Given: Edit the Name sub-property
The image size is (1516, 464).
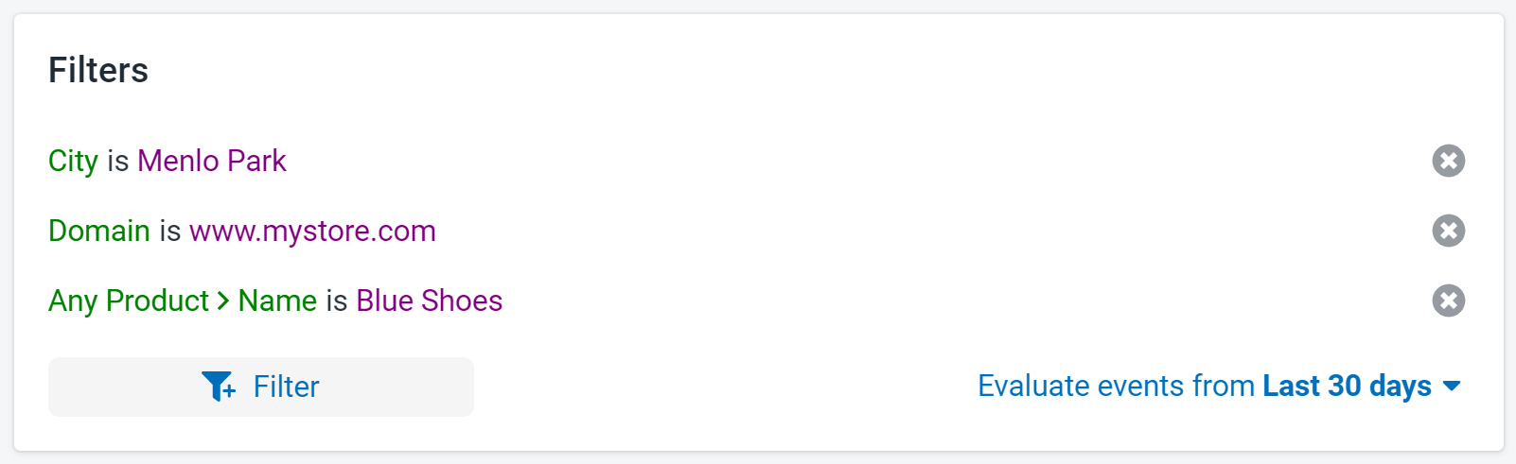Looking at the screenshot, I should tap(277, 301).
